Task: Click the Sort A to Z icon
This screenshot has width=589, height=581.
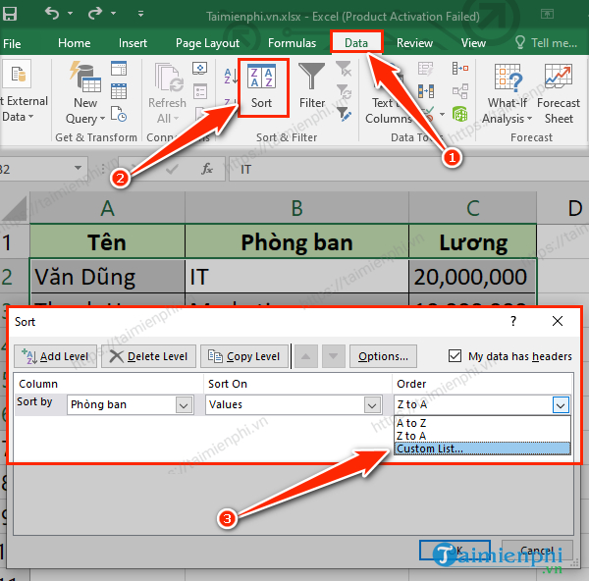Action: (x=230, y=76)
